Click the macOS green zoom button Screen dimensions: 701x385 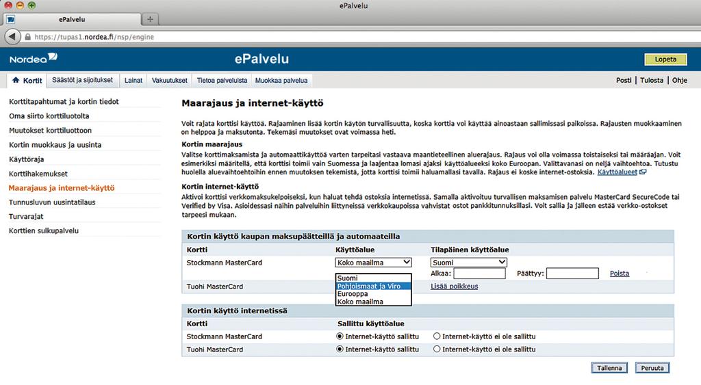click(x=31, y=5)
